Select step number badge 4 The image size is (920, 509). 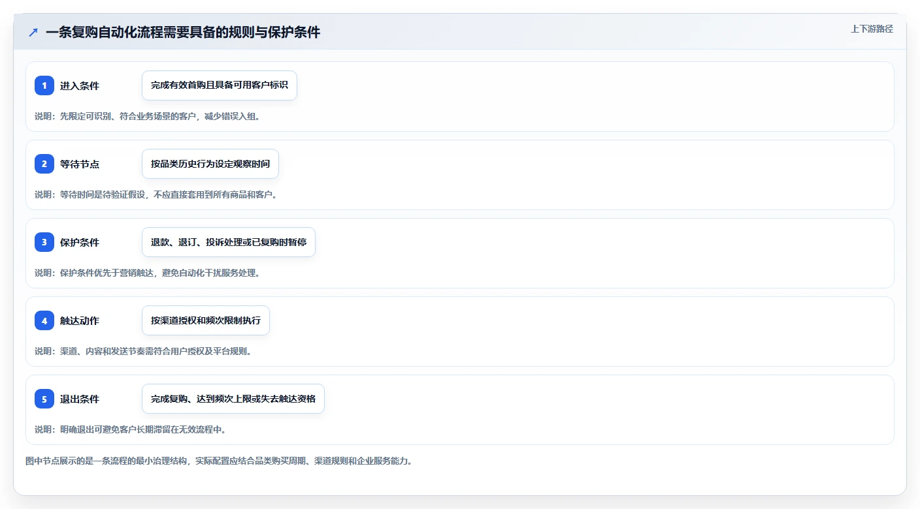[x=44, y=320]
